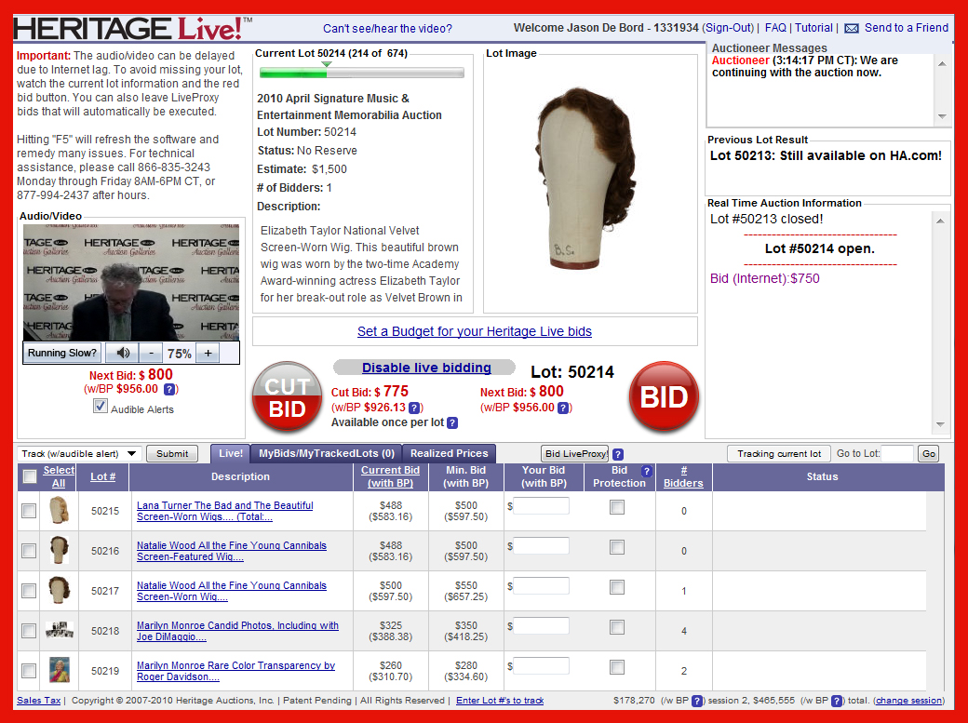Viewport: 968px width, 723px height.
Task: Decrease volume with the minus button
Action: coord(151,354)
